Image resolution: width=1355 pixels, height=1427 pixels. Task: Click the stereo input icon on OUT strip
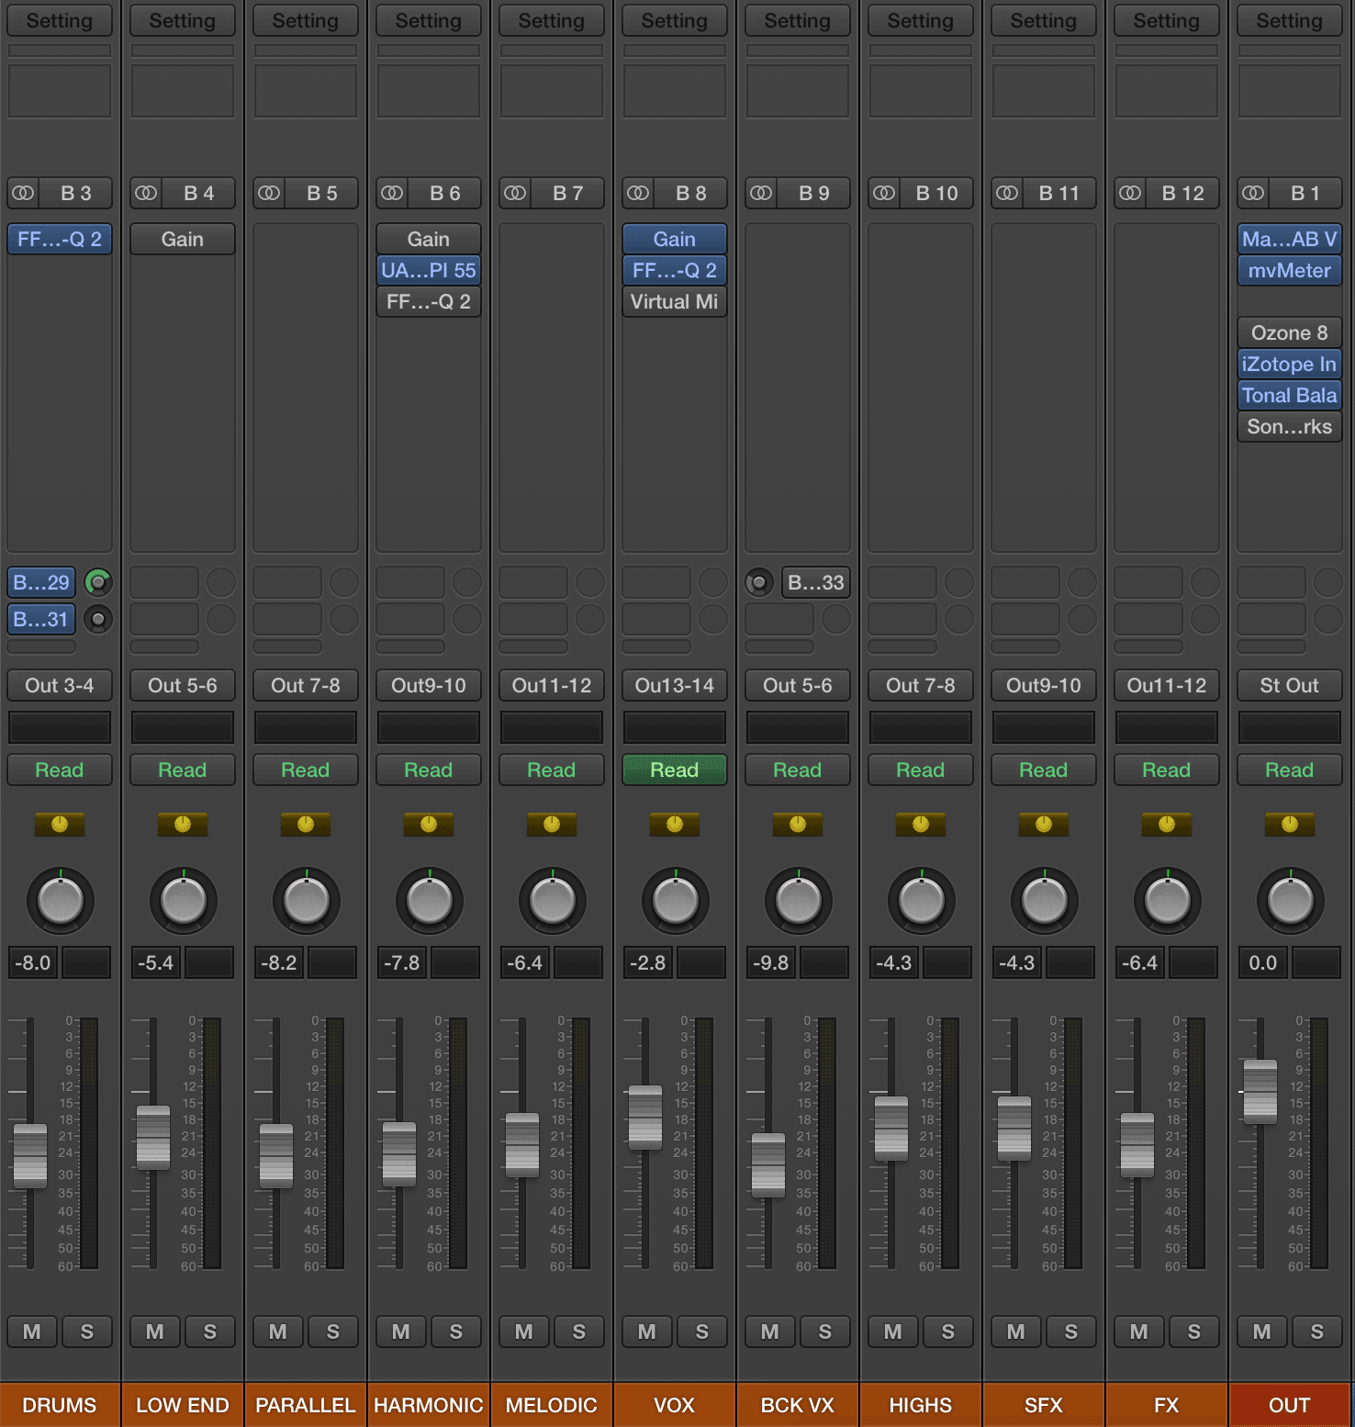[x=1253, y=194]
